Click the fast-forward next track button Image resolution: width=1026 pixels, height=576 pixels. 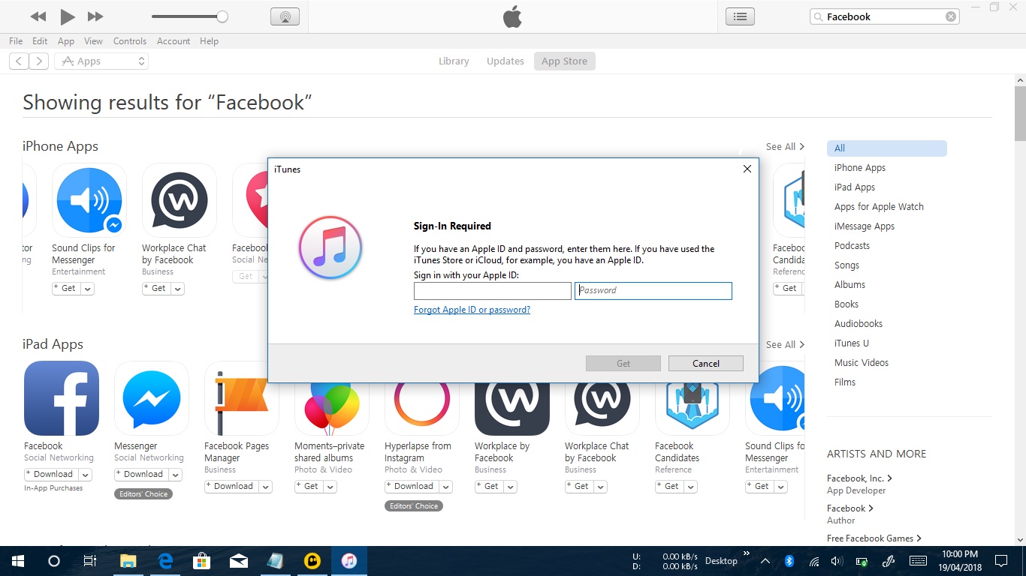click(95, 16)
